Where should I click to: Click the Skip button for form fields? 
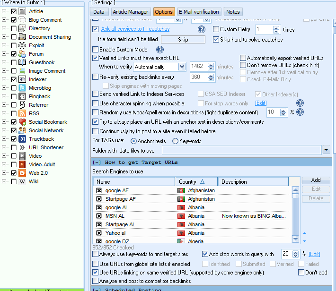(183, 40)
